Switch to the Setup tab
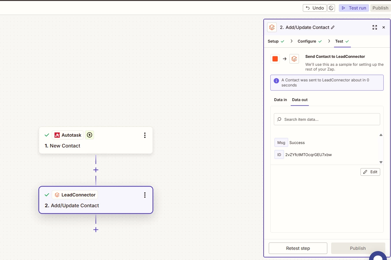The height and width of the screenshot is (260, 391). (276, 41)
